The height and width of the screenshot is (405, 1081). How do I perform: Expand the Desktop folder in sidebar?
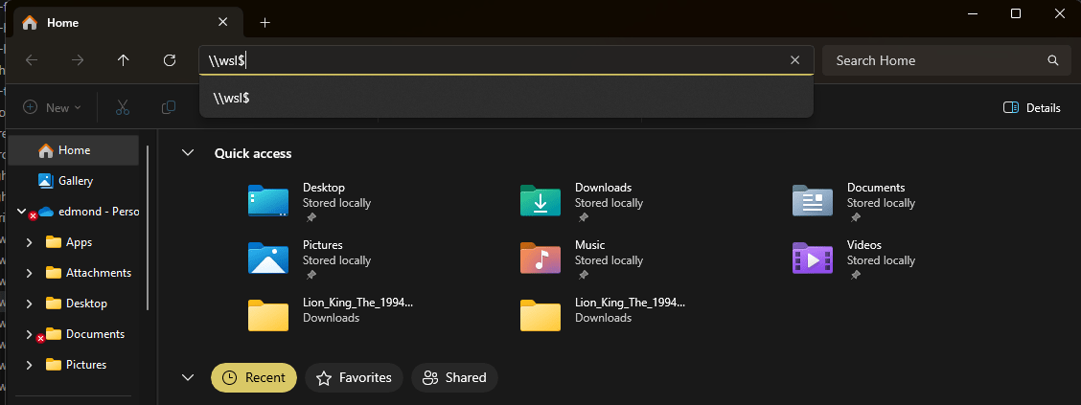(29, 304)
